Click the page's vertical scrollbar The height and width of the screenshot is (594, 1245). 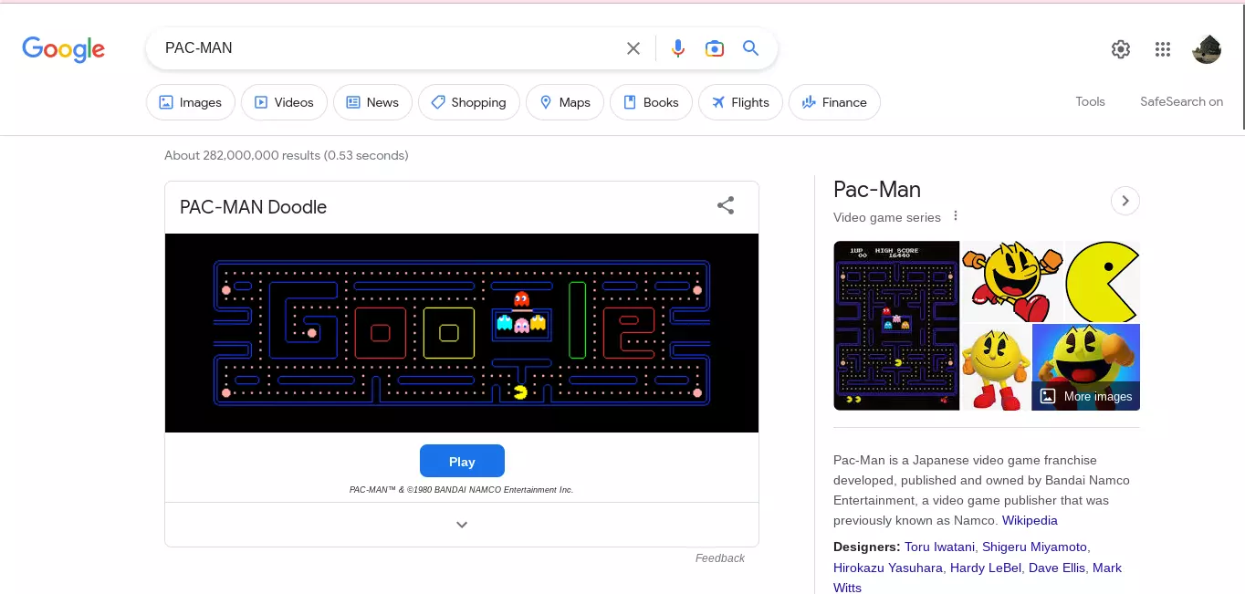click(x=1241, y=68)
